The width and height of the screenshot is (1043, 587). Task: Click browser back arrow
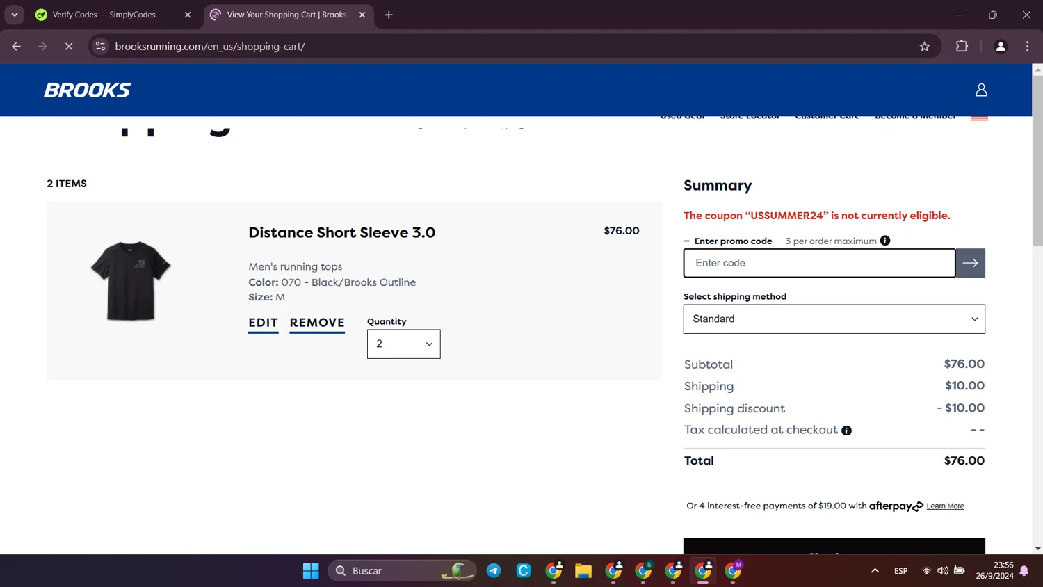17,47
